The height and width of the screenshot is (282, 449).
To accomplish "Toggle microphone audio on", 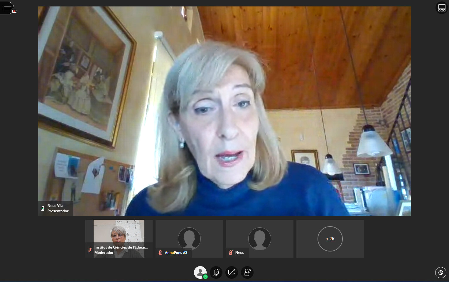I will [216, 272].
